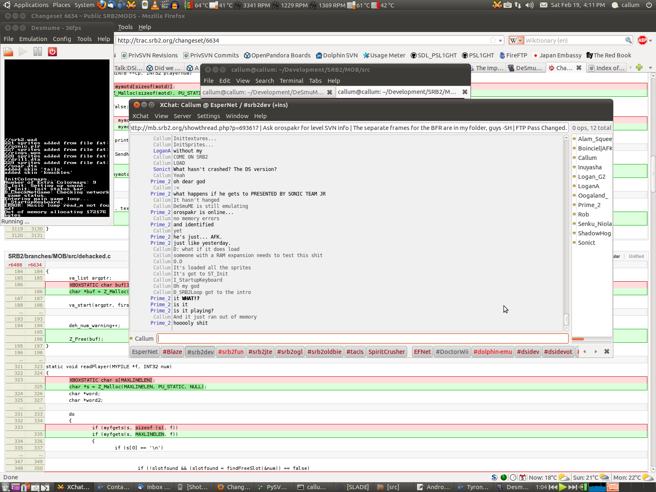656x492 pixels.
Task: Open Emulation menu in Desmume
Action: tap(33, 39)
